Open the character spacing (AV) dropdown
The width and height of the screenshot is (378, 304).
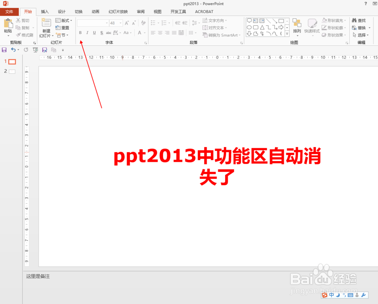point(117,33)
